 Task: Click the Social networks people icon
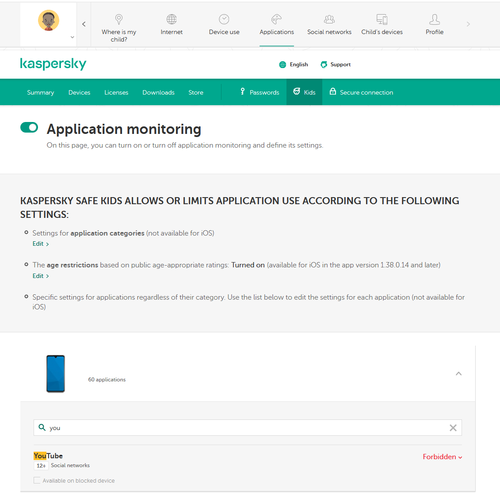pos(329,19)
